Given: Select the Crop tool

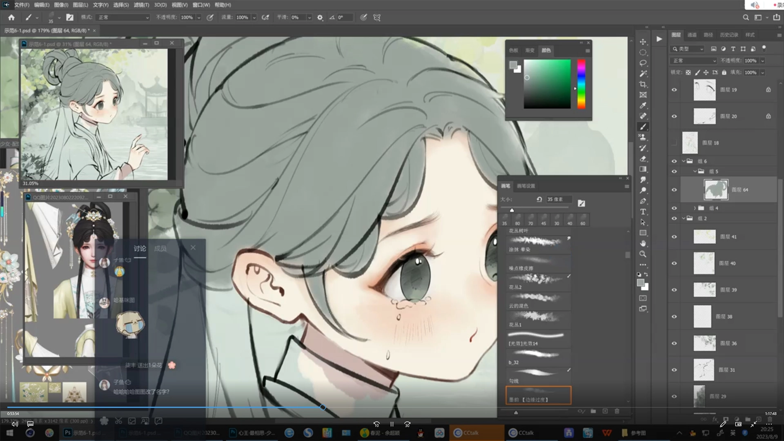Looking at the screenshot, I should pyautogui.click(x=643, y=85).
